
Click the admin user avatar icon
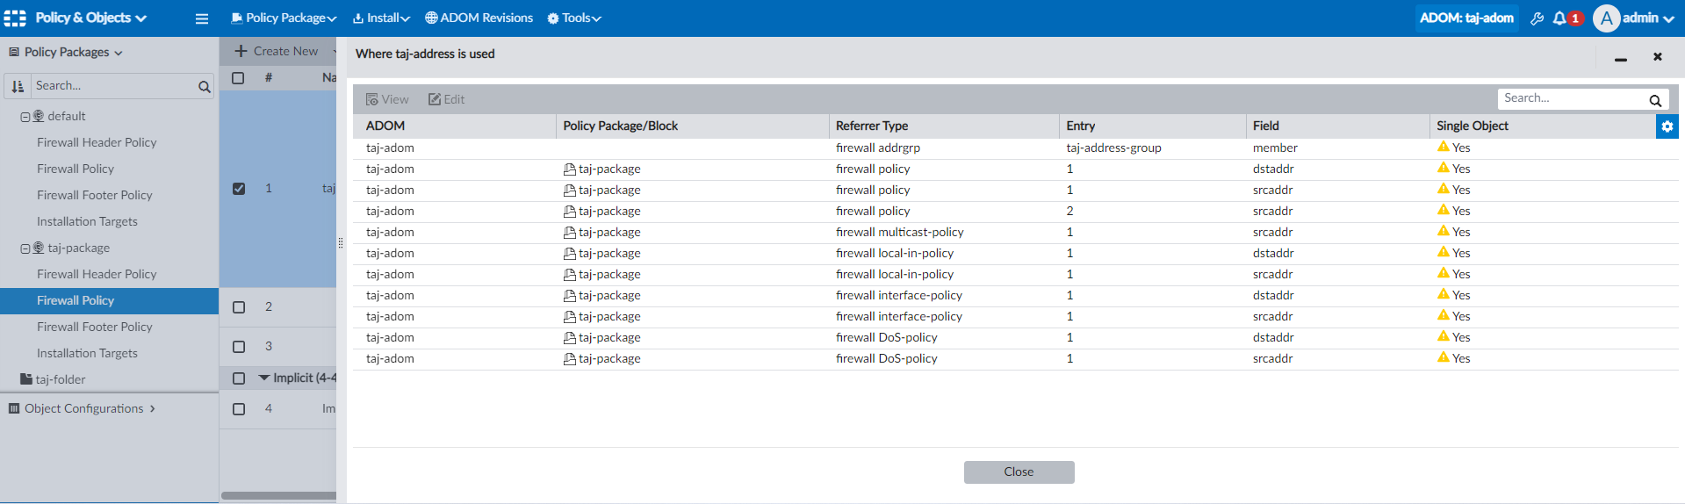click(1606, 18)
